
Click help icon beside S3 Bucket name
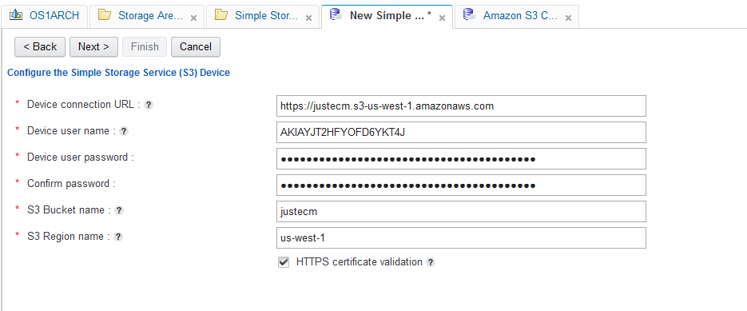click(x=119, y=210)
